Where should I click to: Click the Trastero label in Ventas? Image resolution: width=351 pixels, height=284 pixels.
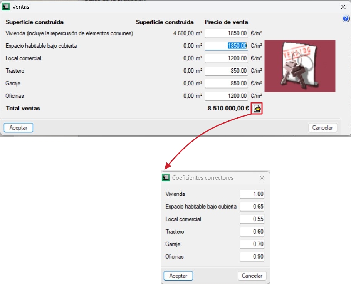[x=15, y=71]
